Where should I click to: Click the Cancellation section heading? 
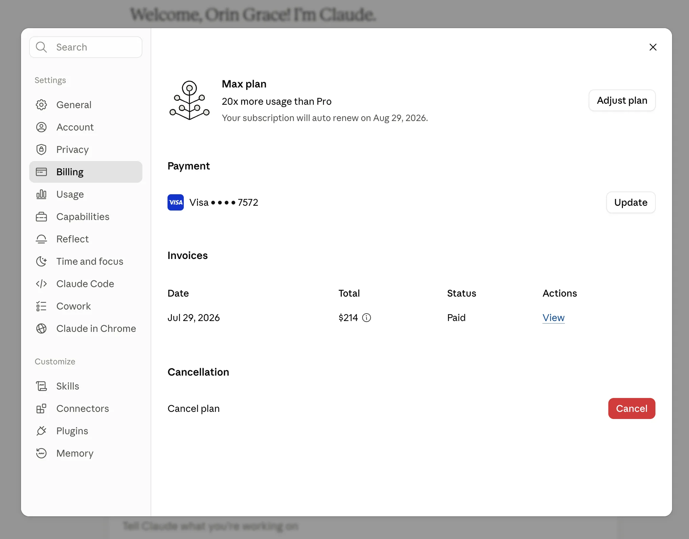coord(198,372)
